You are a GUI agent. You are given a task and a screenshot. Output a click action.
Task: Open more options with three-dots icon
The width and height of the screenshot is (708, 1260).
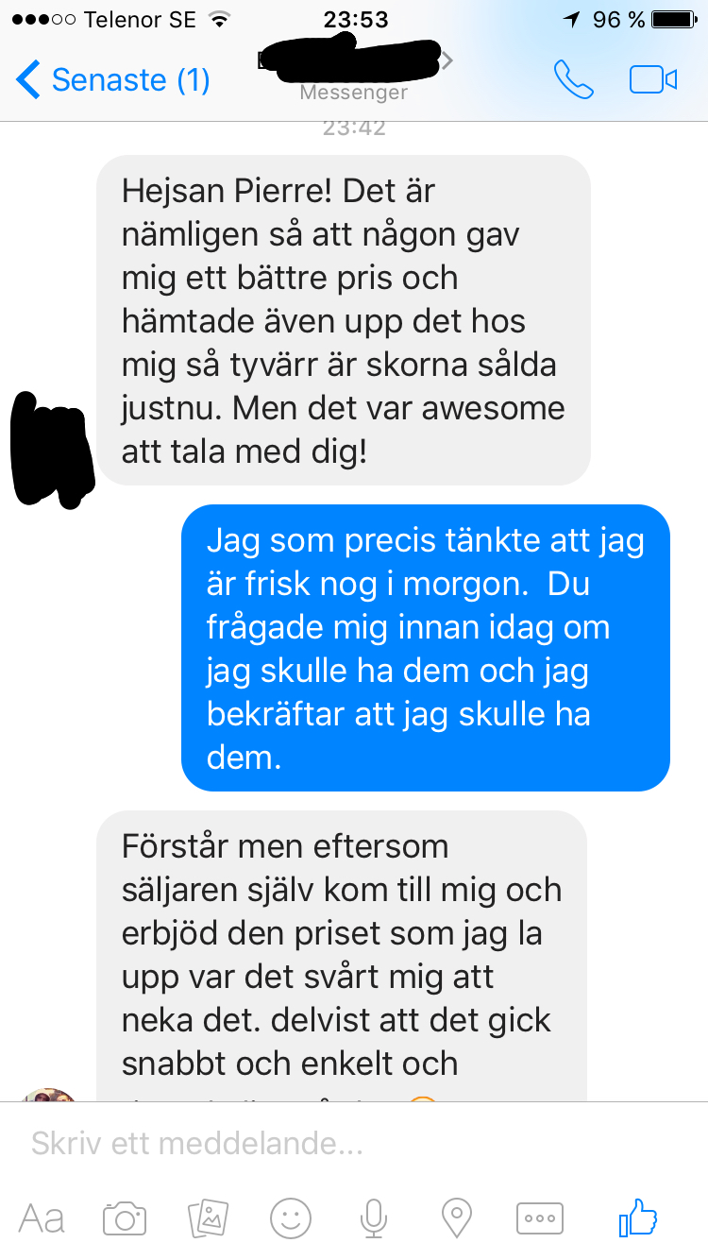click(540, 1217)
